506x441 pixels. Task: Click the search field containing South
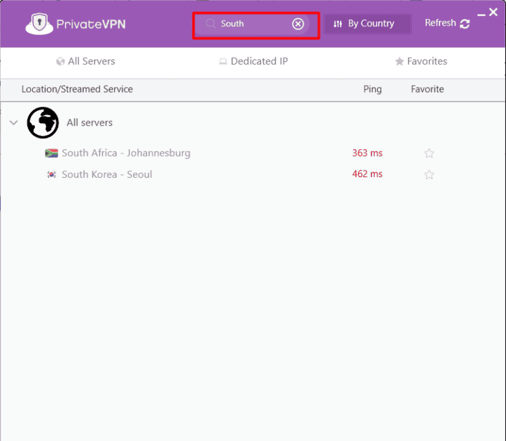click(x=252, y=24)
